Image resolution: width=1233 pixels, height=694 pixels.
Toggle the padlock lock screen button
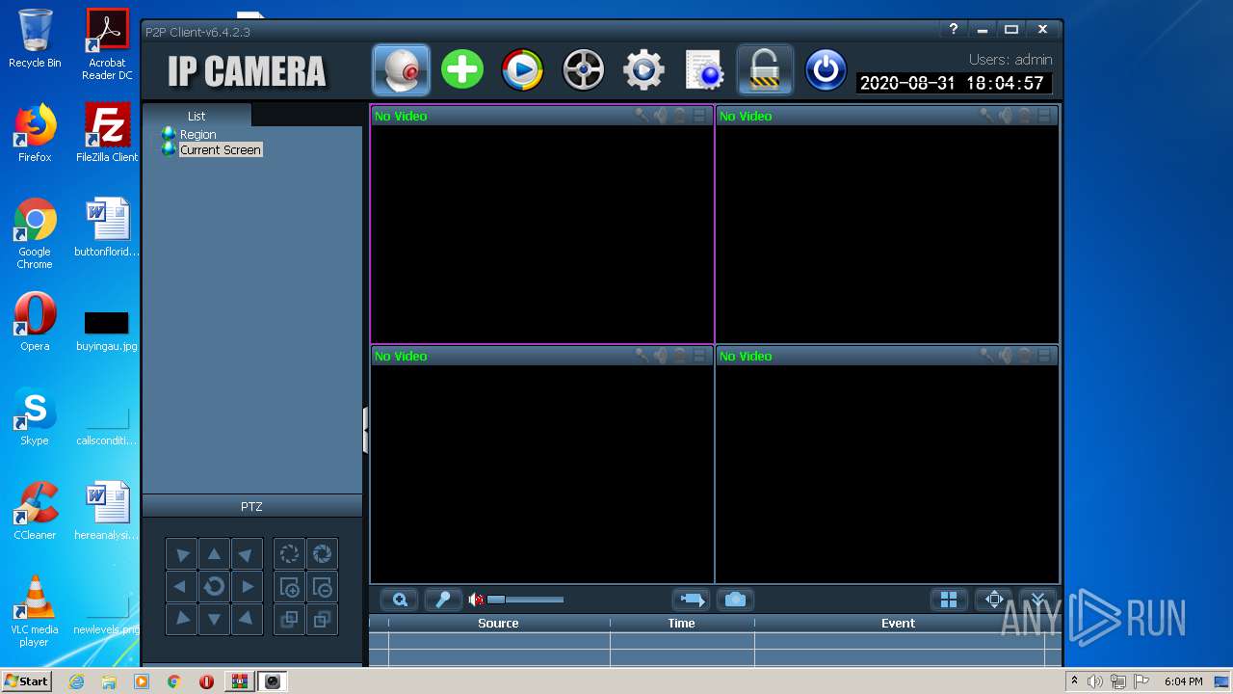pyautogui.click(x=765, y=70)
